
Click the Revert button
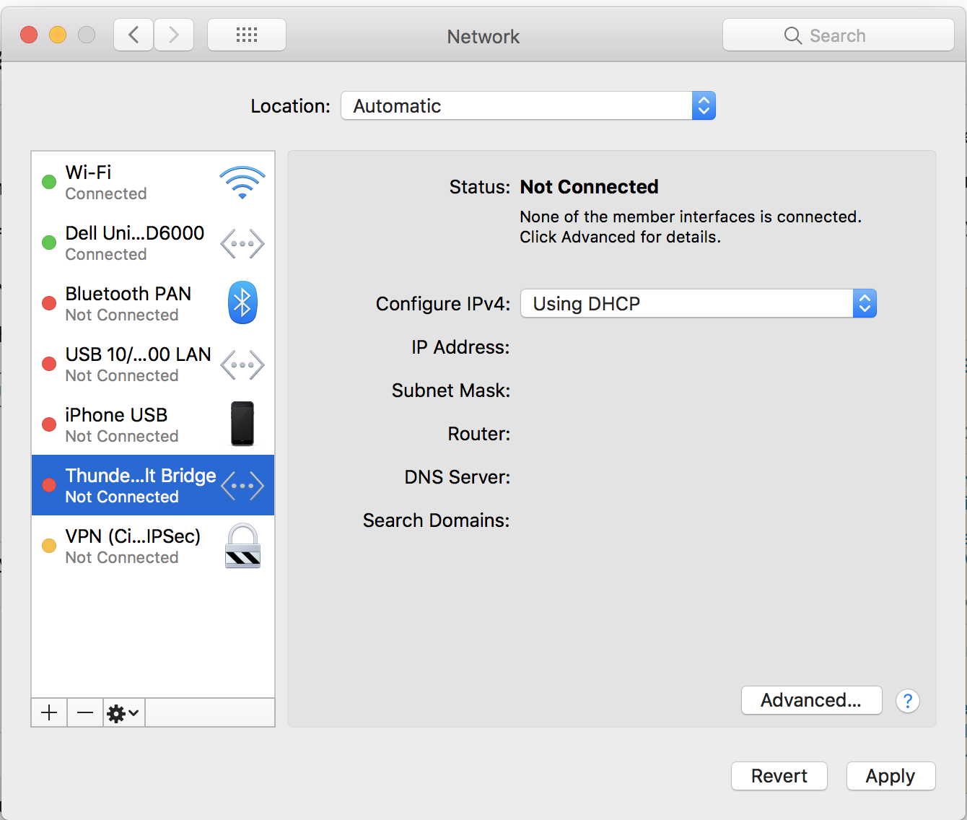coord(779,776)
